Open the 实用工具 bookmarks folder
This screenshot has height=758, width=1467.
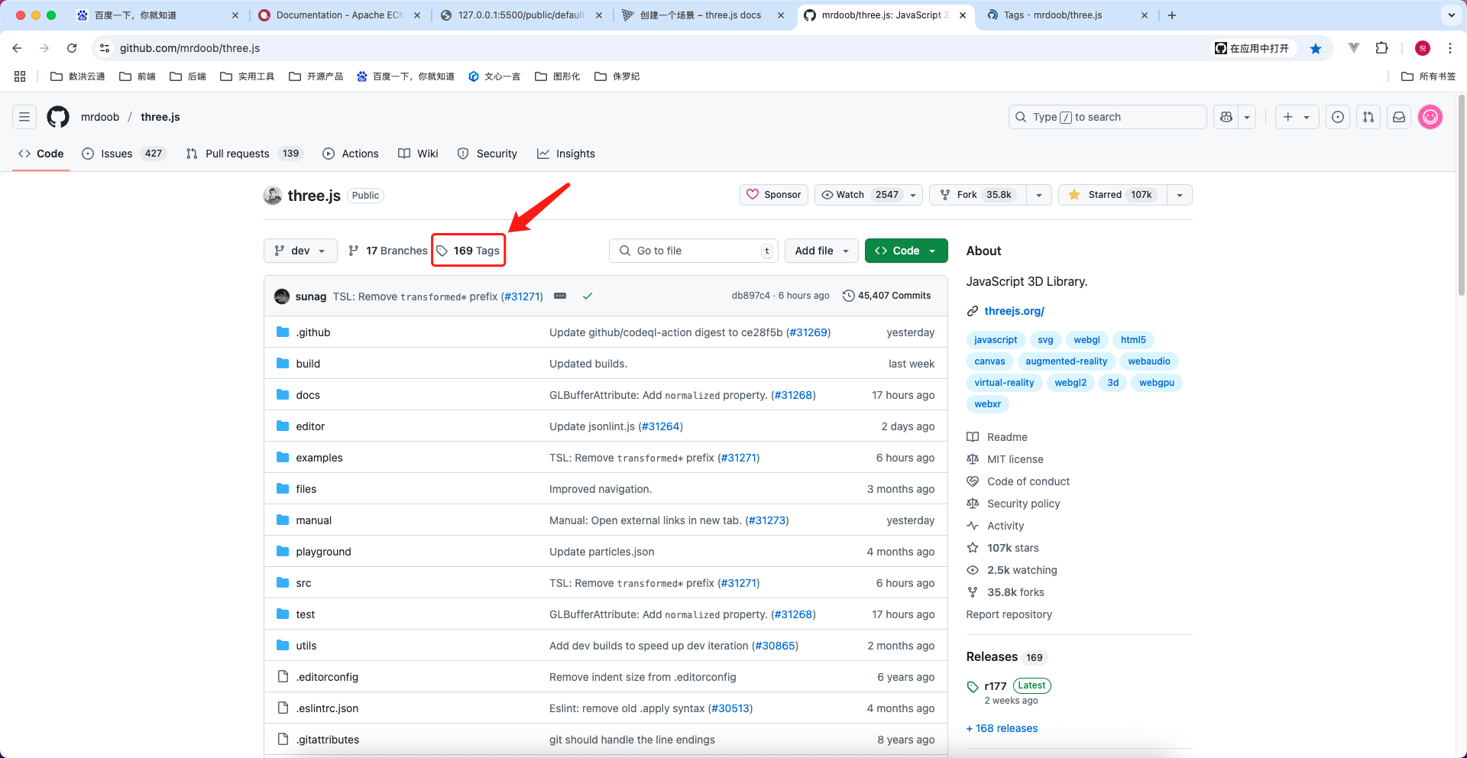click(247, 76)
